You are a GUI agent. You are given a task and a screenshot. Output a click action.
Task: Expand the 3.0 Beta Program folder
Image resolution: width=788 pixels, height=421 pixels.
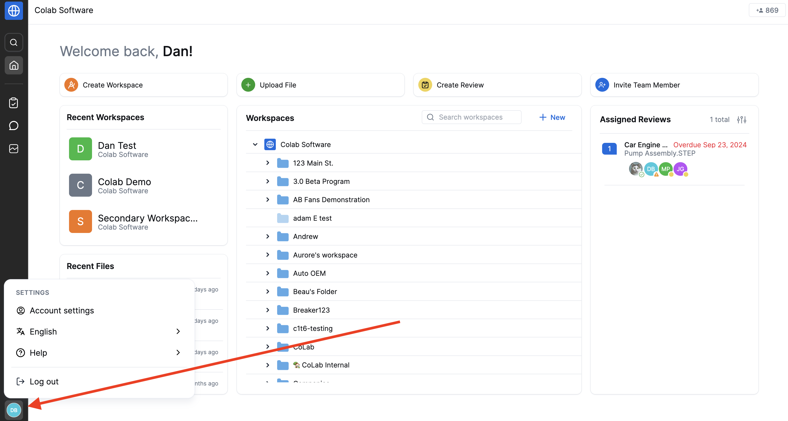(x=268, y=181)
